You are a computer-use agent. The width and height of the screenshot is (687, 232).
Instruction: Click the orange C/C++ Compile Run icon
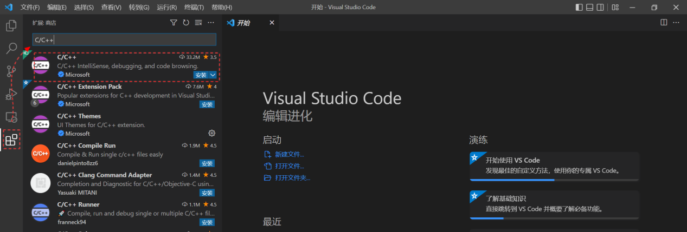(x=41, y=154)
